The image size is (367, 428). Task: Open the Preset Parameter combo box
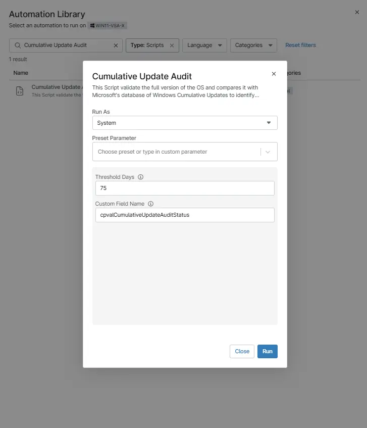click(185, 152)
